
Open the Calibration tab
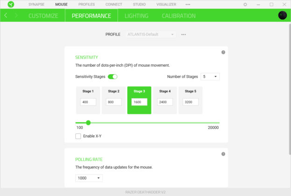click(x=178, y=16)
